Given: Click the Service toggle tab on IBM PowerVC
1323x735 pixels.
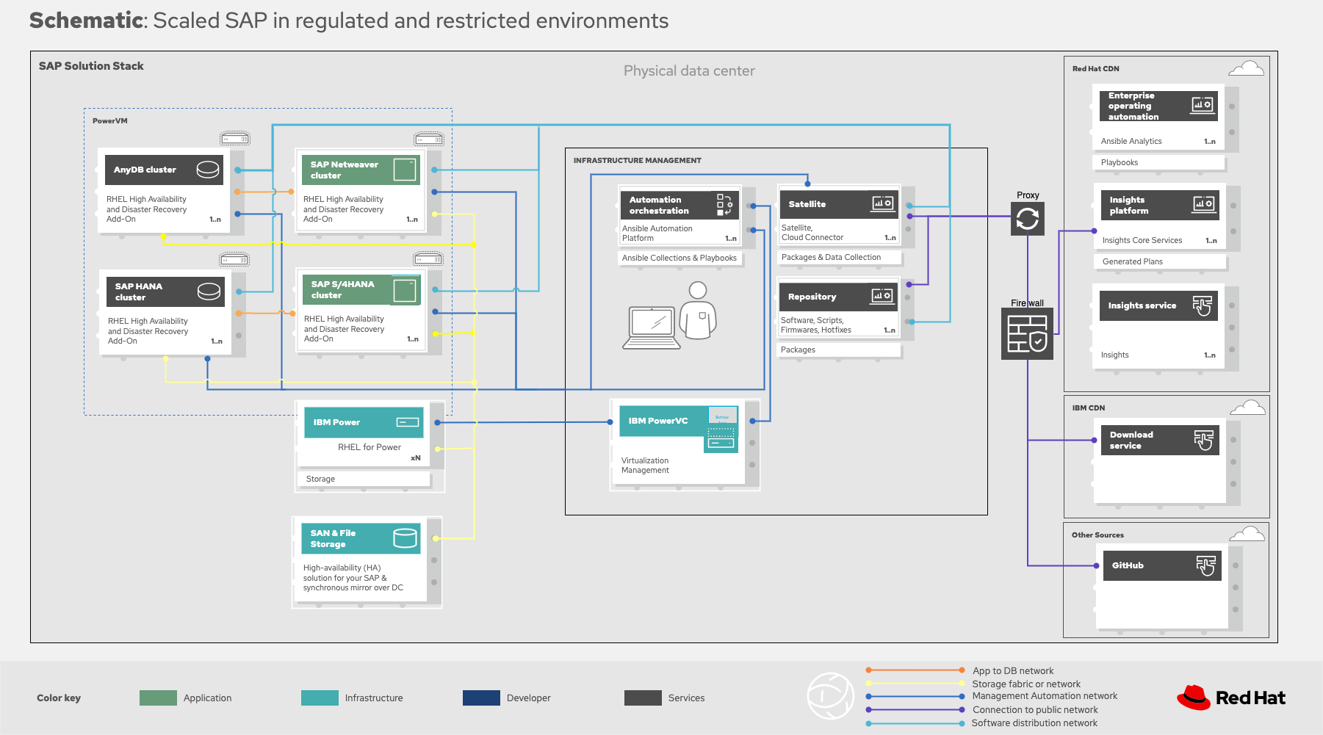Looking at the screenshot, I should tap(722, 416).
